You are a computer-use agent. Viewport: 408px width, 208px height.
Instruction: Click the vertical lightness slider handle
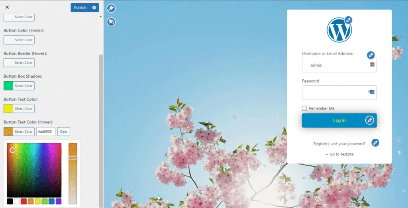point(73,157)
